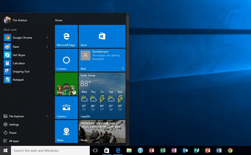Open the Mail tile showing StumbleUpon
This screenshot has height=155, width=251.
click(102, 60)
